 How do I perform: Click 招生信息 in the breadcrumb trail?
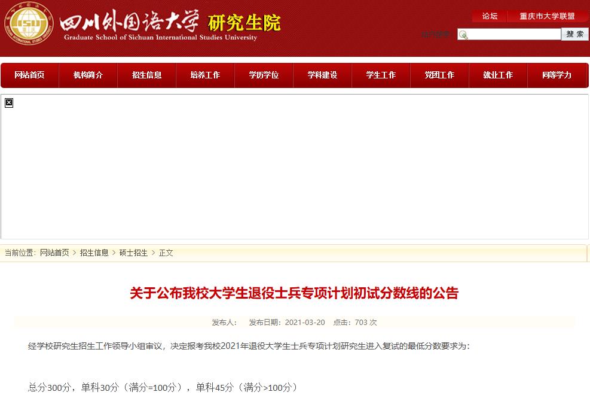click(94, 253)
